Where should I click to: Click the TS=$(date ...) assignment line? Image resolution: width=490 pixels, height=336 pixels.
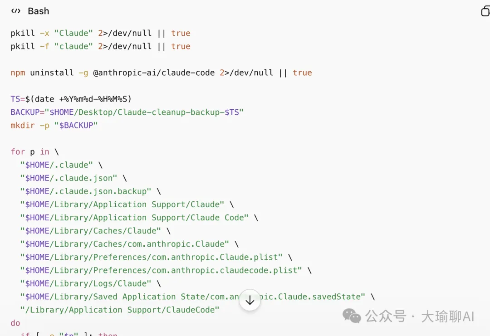(x=71, y=99)
